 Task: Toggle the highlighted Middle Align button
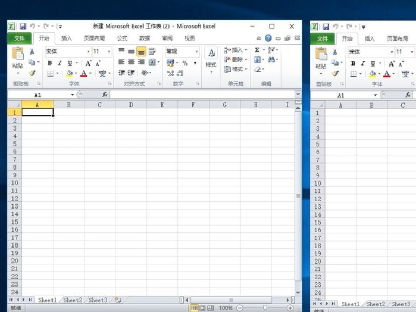pos(141,51)
